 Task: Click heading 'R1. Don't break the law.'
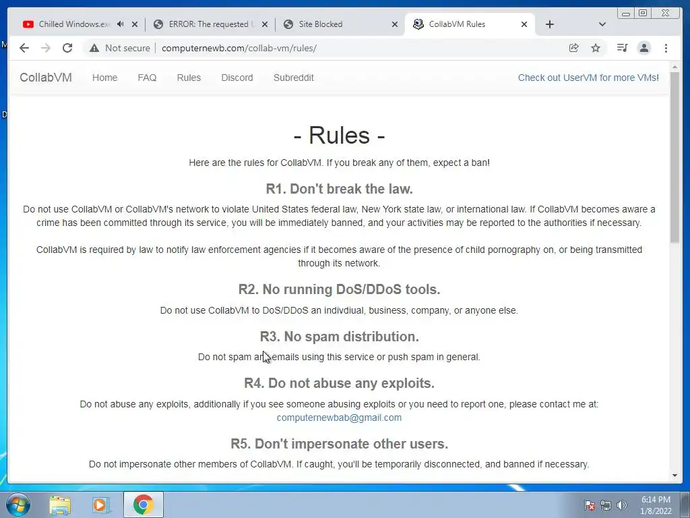(x=340, y=189)
